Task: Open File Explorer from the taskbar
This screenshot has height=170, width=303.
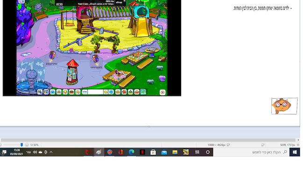Action: [175, 152]
